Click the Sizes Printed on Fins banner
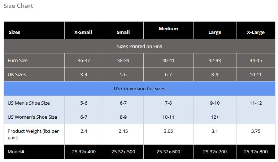Viewport: 278px width, 162px height. click(x=139, y=46)
